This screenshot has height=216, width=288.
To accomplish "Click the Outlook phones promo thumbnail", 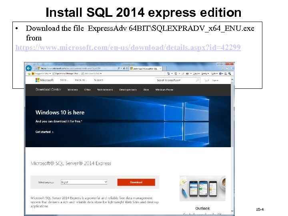I will tap(202, 188).
